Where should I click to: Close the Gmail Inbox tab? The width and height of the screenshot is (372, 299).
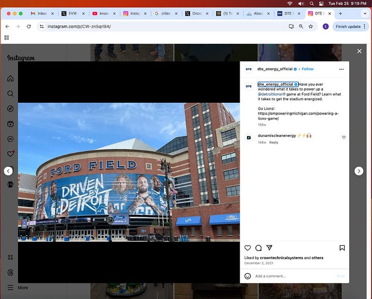(x=52, y=13)
